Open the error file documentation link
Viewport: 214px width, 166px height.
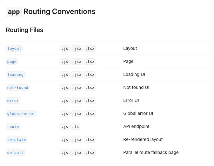point(13,101)
